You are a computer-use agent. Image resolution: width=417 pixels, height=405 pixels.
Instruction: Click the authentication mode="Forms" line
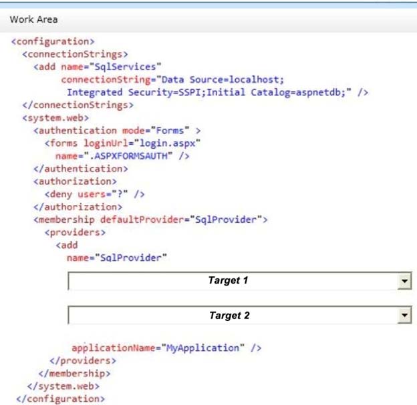tap(117, 131)
